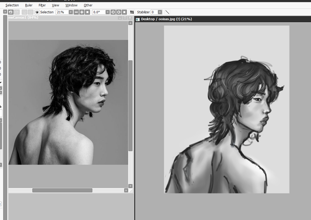The image size is (311, 220).
Task: Reset canvas rotation angle
Action: 124,12
